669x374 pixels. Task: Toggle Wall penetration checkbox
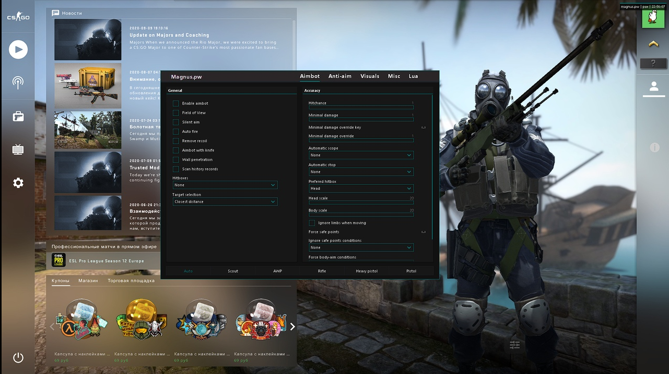click(175, 160)
